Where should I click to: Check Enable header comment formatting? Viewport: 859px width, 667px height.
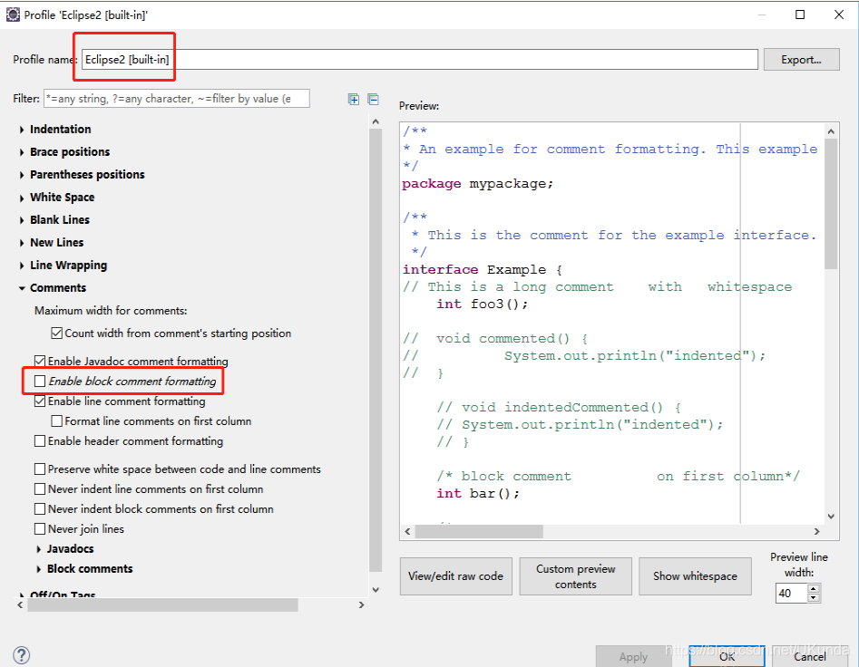pyautogui.click(x=40, y=441)
